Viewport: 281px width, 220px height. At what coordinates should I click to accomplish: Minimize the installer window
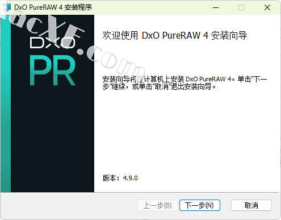(216, 7)
